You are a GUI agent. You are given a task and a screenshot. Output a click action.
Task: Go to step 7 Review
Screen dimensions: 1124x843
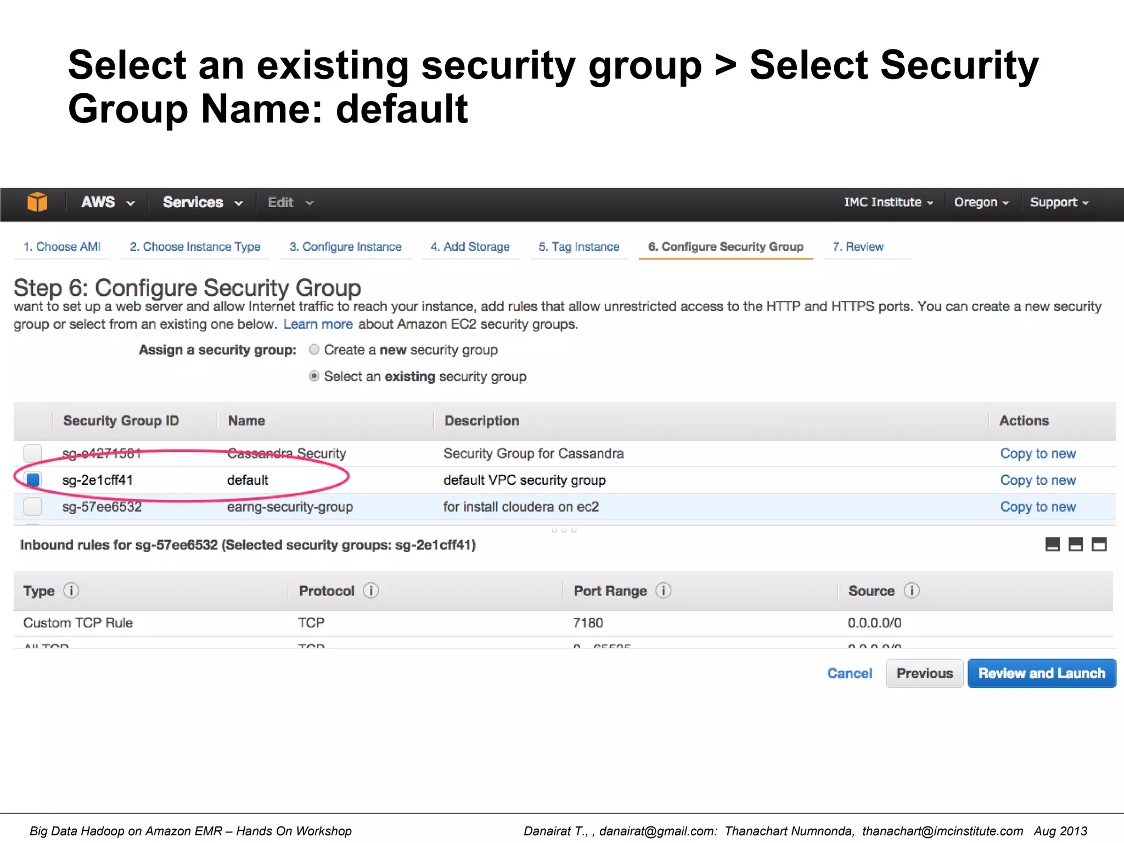point(858,247)
